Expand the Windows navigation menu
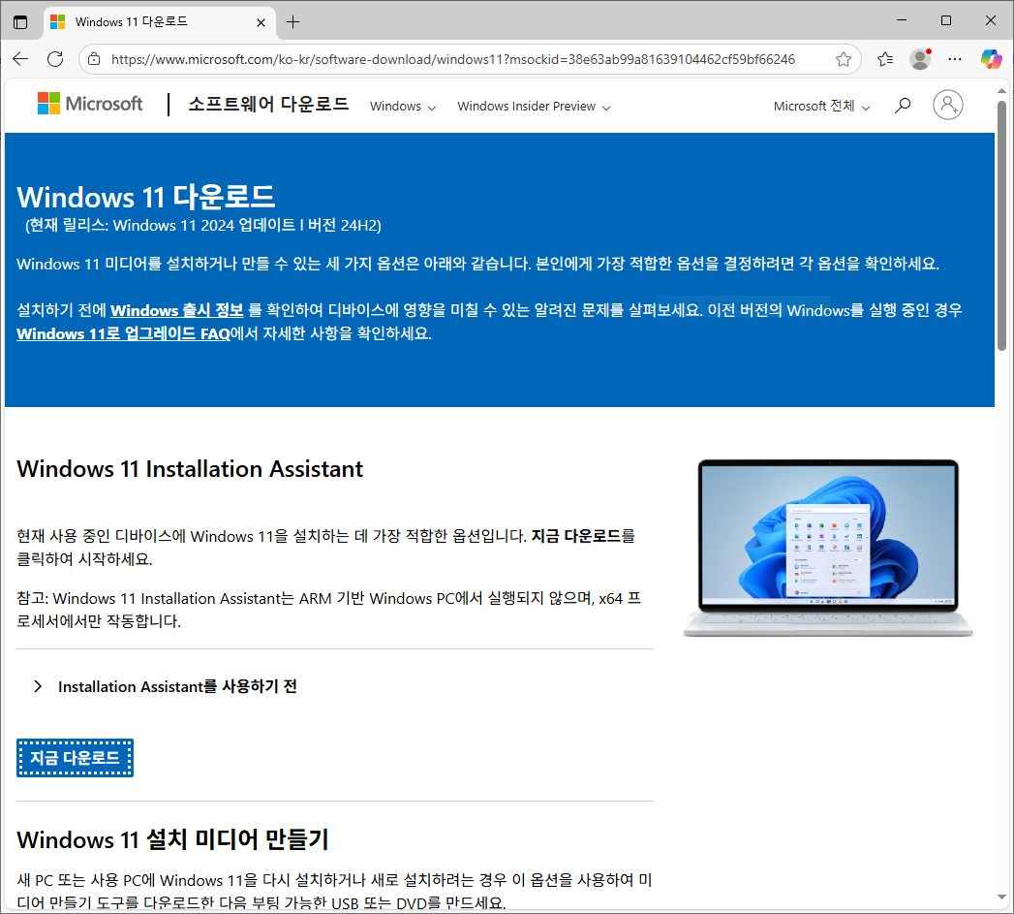This screenshot has height=914, width=1014. 403,107
